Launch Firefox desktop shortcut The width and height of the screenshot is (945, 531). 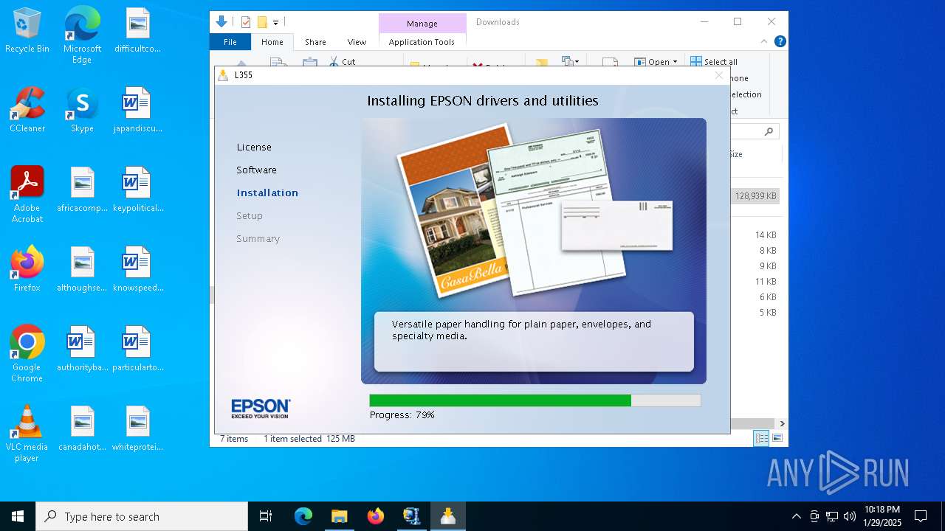tap(27, 269)
